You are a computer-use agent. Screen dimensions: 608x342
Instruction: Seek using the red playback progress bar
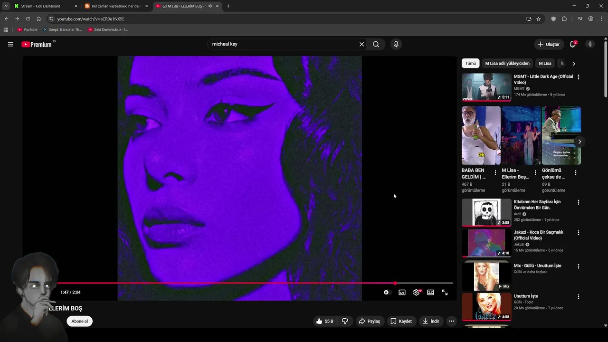click(256, 283)
